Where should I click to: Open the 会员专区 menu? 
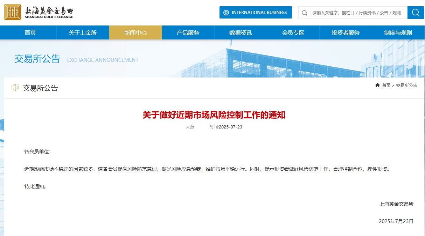(293, 33)
